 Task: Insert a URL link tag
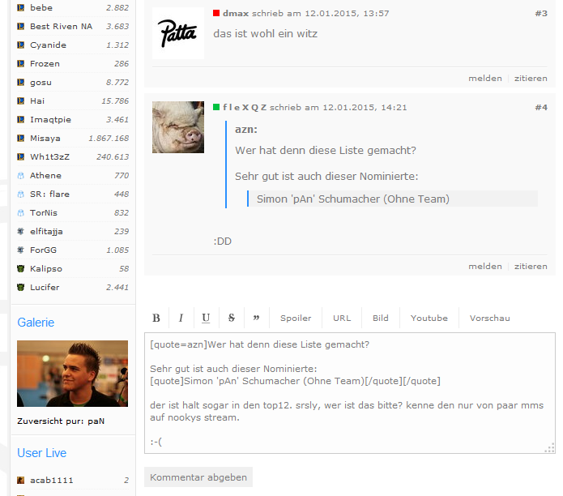point(342,319)
